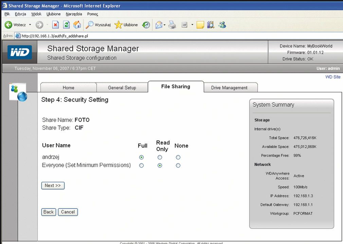Click the History clock icon in the toolbar
The height and width of the screenshot is (244, 343).
(x=146, y=25)
